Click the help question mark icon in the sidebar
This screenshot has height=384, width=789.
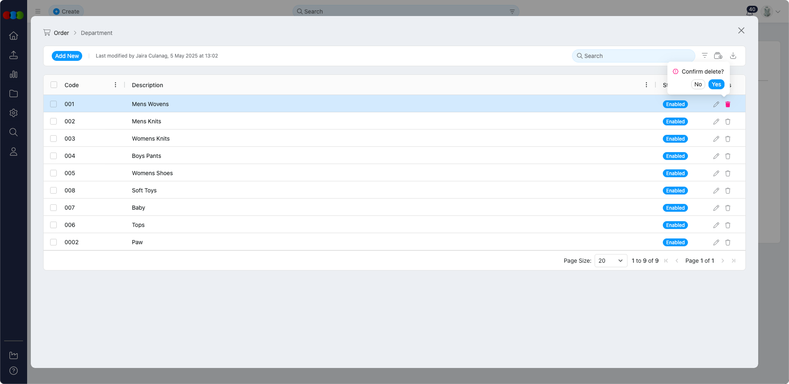pos(14,370)
